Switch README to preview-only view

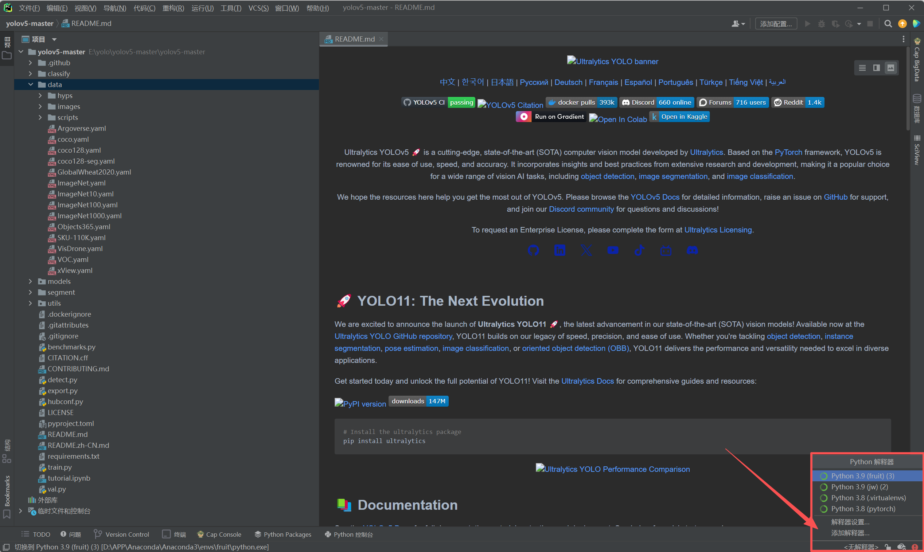pos(890,68)
